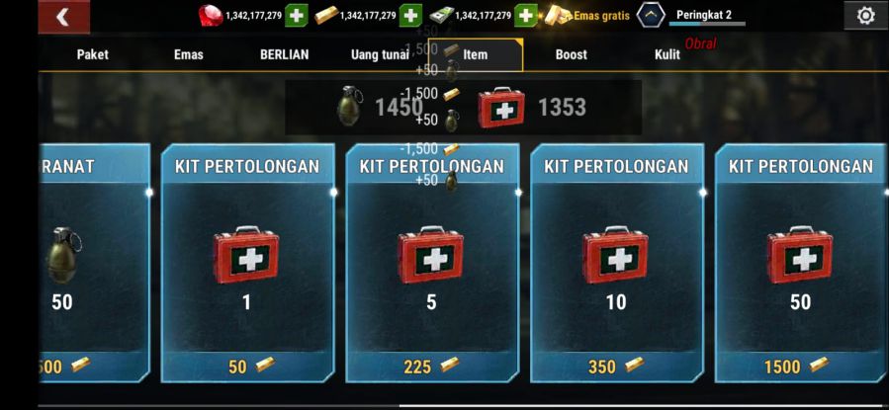Open the settings gear icon

865,15
